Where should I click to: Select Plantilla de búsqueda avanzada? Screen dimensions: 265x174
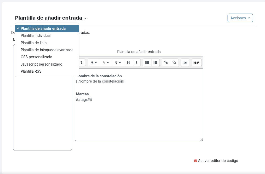[x=47, y=50]
